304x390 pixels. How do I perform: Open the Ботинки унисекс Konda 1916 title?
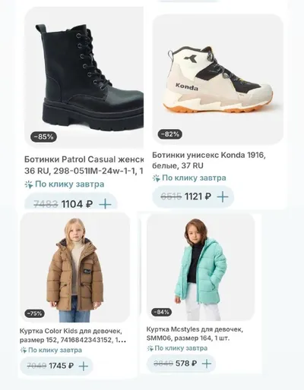(209, 160)
